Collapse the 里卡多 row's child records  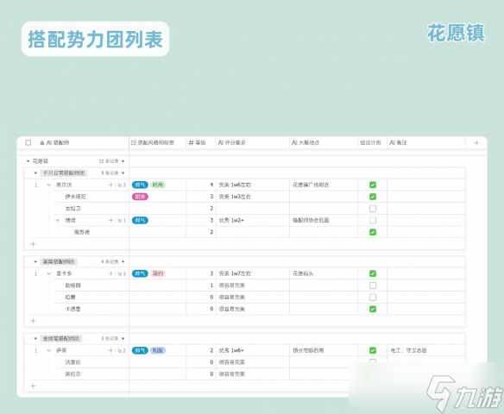coord(49,273)
